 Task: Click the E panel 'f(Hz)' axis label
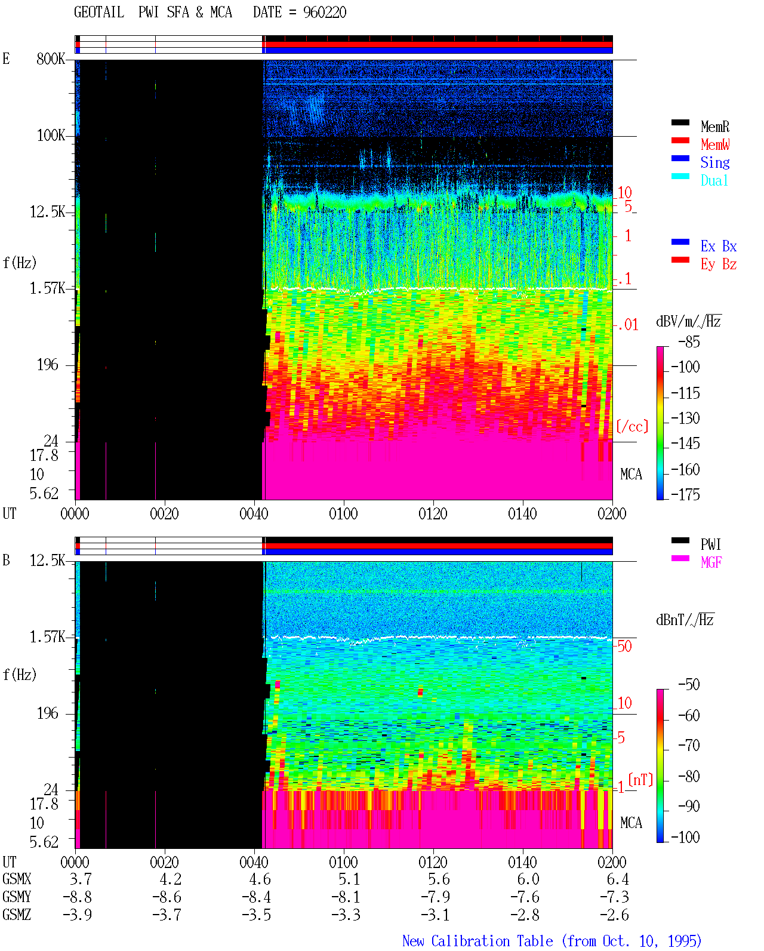pyautogui.click(x=20, y=263)
